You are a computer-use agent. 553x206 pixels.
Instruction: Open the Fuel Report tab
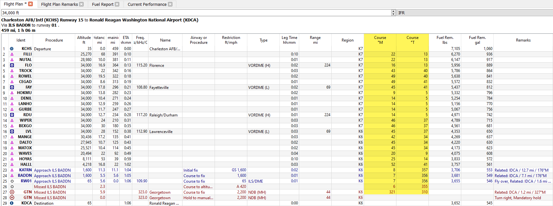point(102,4)
